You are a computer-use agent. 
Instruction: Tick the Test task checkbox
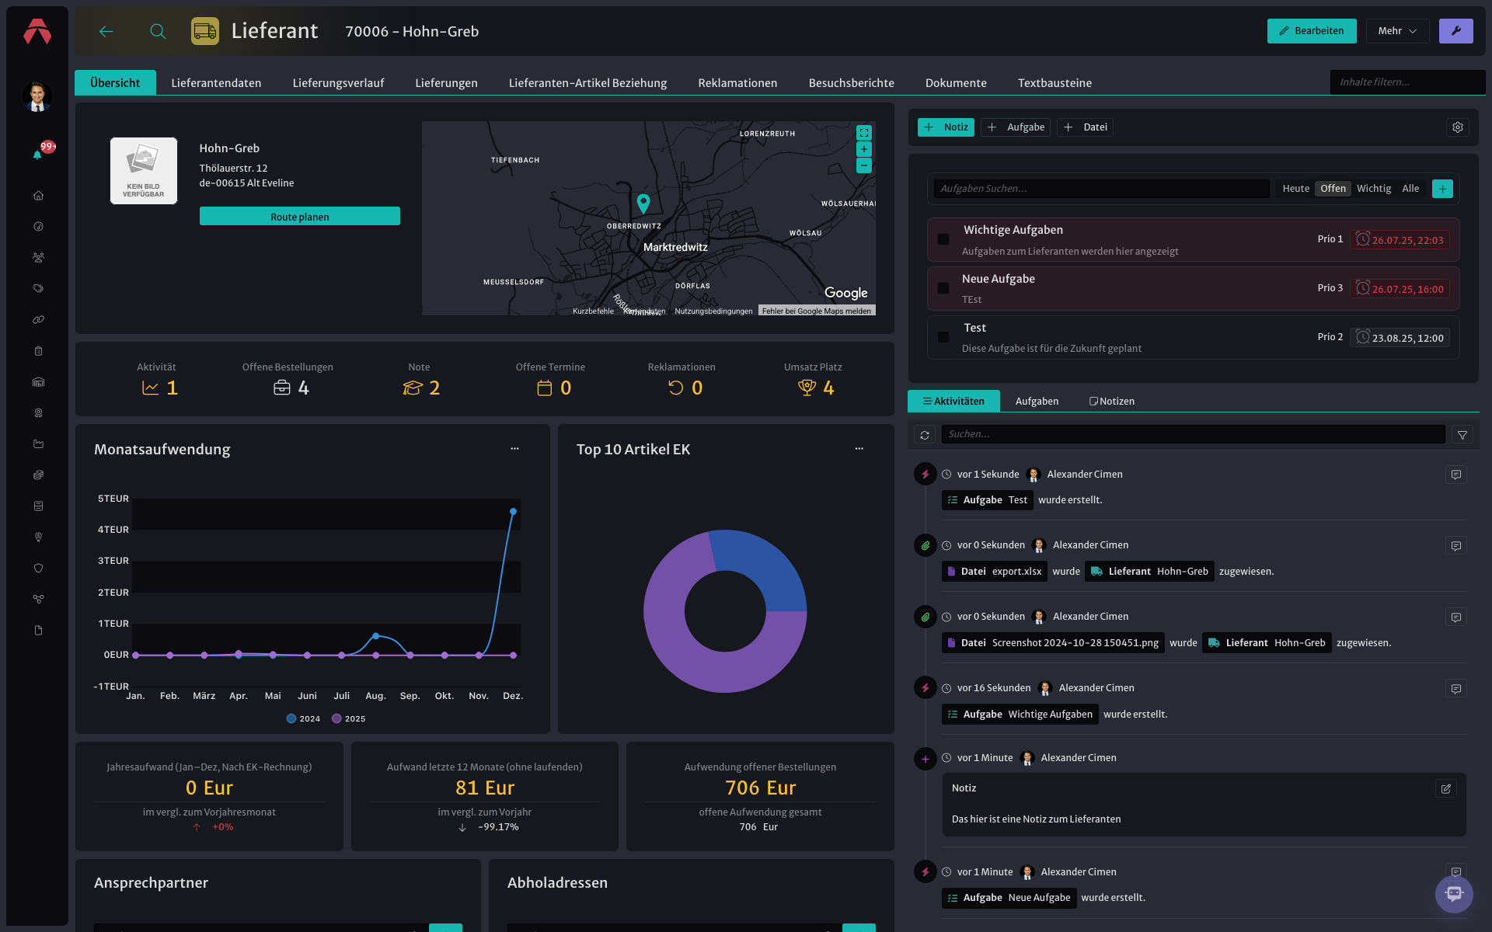click(x=943, y=337)
